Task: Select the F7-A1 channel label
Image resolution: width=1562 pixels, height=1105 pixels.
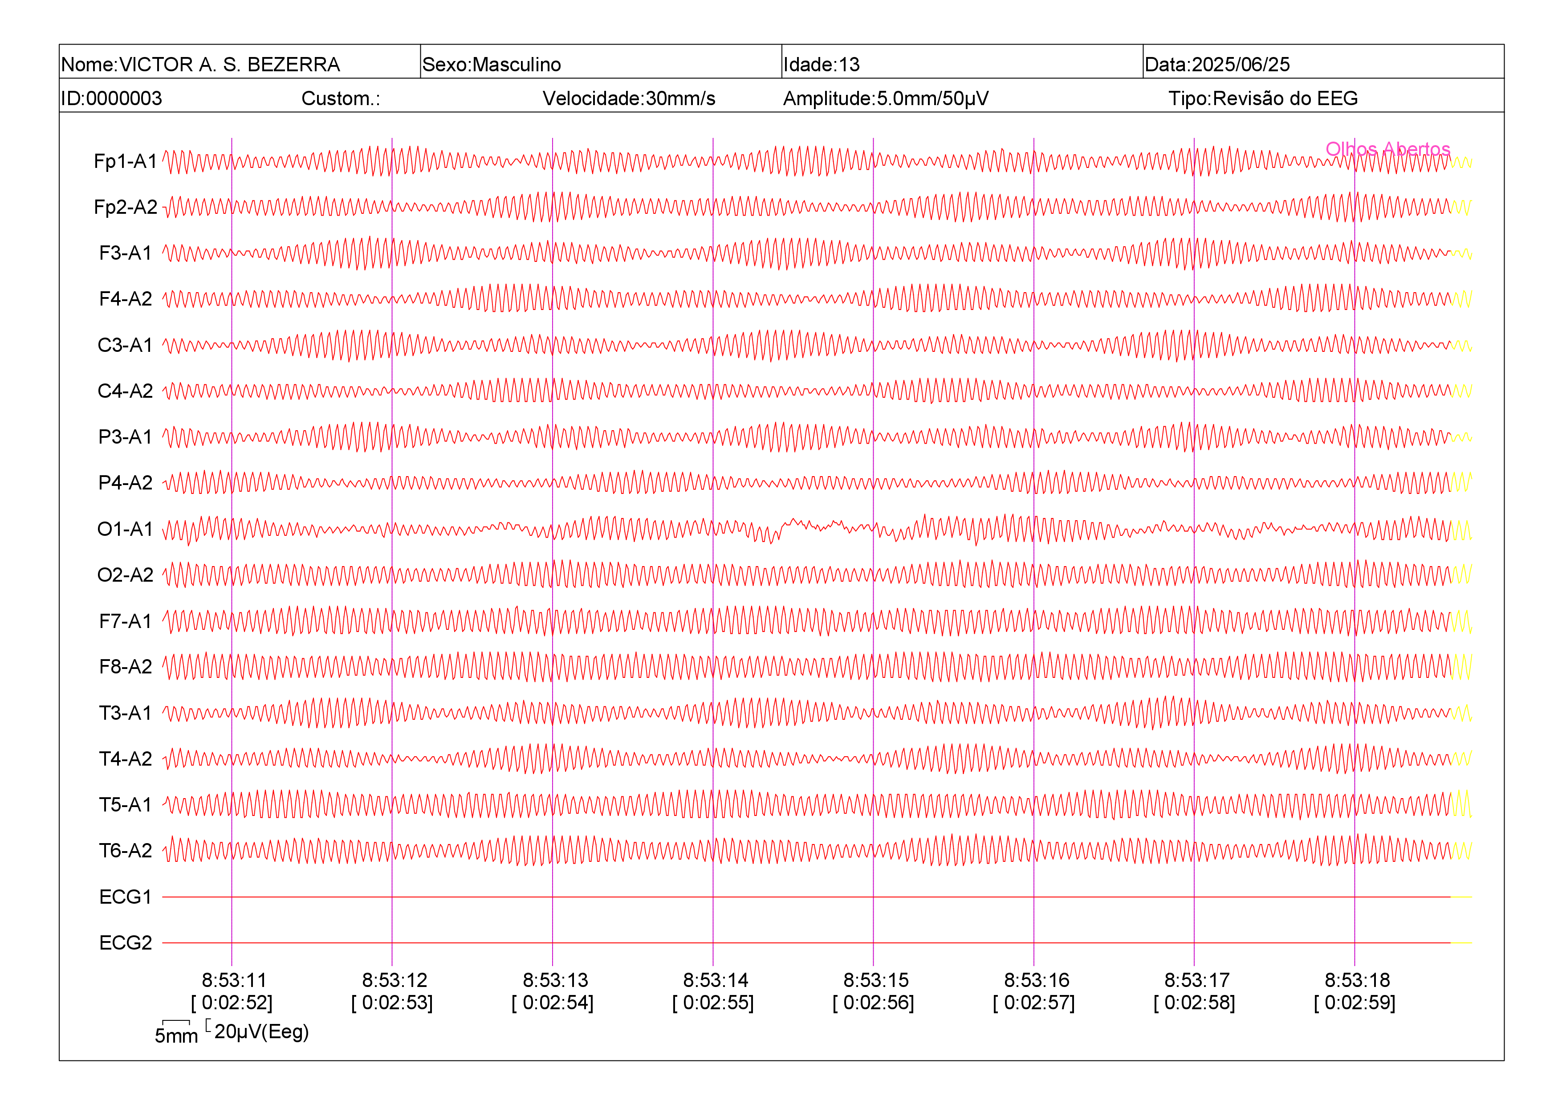Action: pyautogui.click(x=125, y=620)
